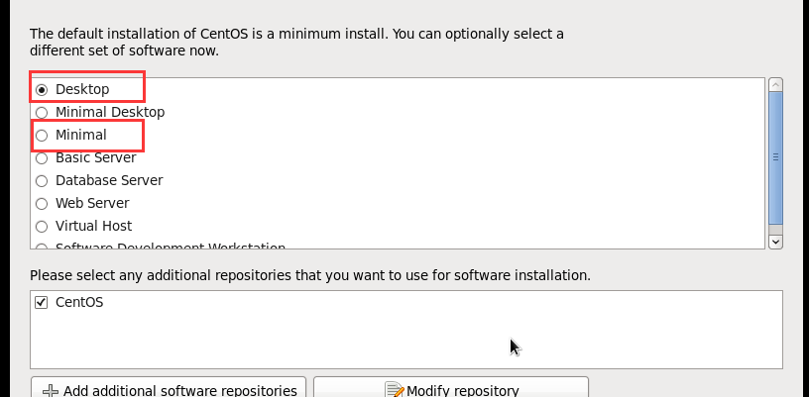Select Database Server install type
The height and width of the screenshot is (397, 809).
pos(42,181)
